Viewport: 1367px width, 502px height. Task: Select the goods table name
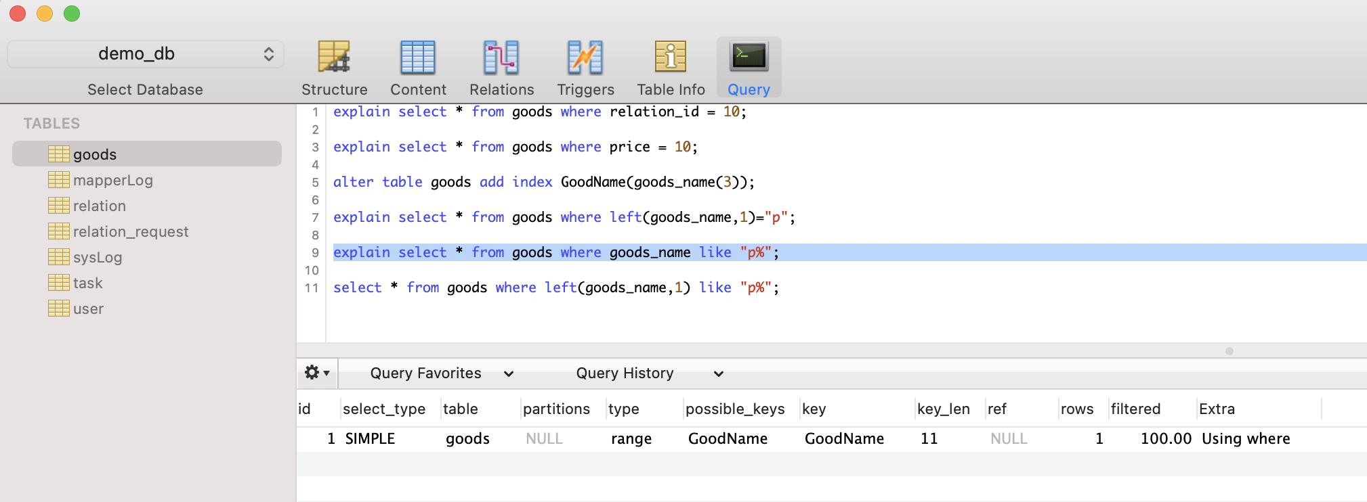click(x=95, y=154)
